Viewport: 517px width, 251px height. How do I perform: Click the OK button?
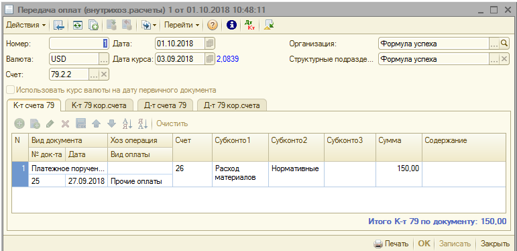pos(424,244)
